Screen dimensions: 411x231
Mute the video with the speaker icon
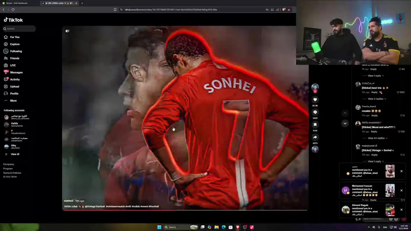tap(67, 31)
